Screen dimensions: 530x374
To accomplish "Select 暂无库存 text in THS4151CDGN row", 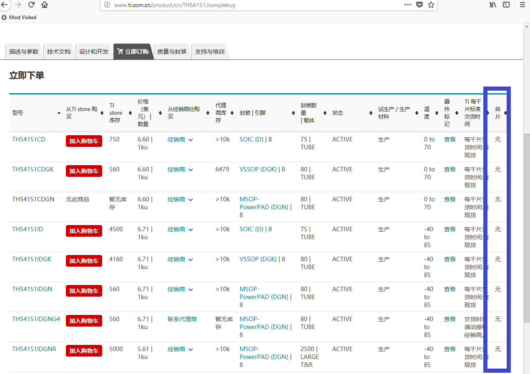I will [118, 203].
